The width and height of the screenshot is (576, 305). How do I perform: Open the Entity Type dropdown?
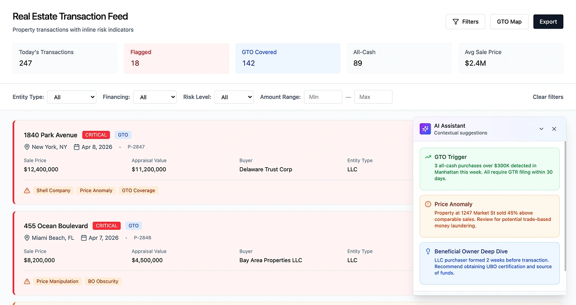(71, 97)
